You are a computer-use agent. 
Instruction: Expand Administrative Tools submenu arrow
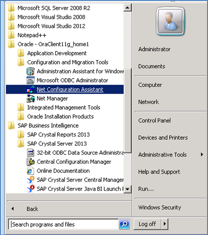point(202,155)
